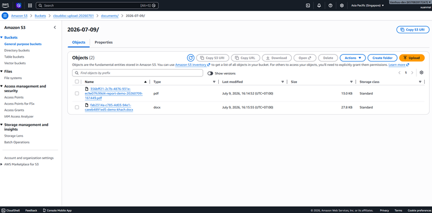The image size is (432, 213).
Task: Click the header Copy S3 URI button
Action: 413,29
